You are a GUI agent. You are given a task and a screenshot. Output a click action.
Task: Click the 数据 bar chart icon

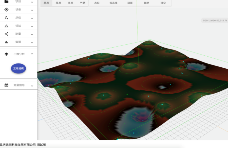click(x=6, y=42)
